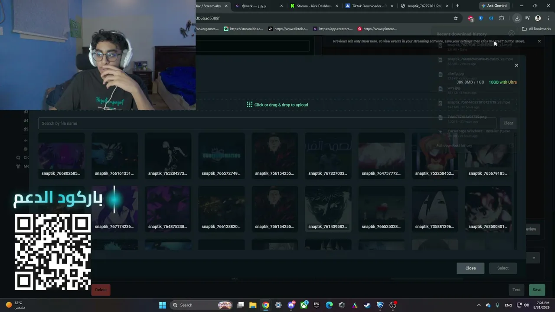
Task: Save the alert box settings
Action: pos(537,290)
